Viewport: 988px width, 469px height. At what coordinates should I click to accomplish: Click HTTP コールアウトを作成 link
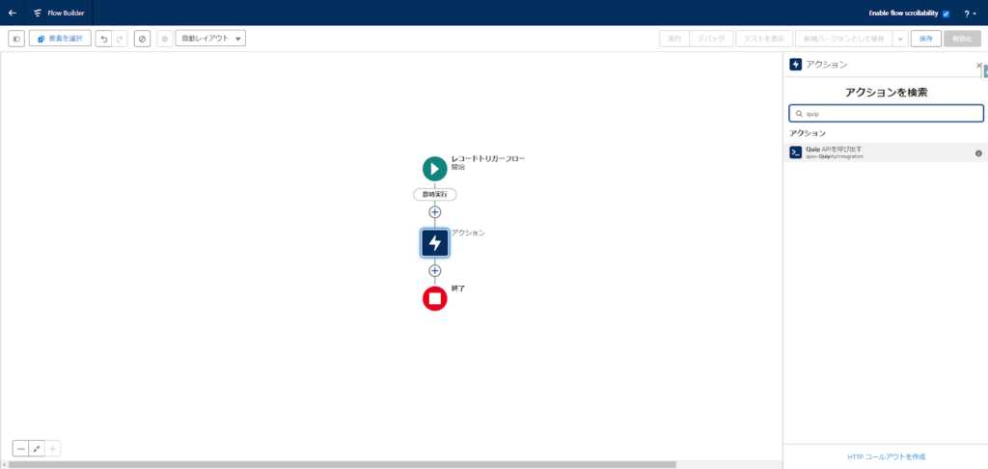(x=886, y=455)
